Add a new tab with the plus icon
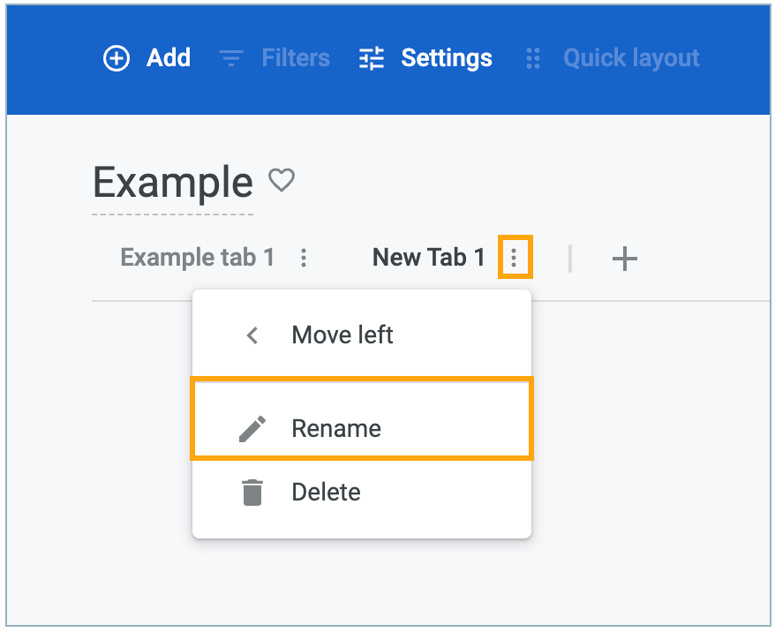The width and height of the screenshot is (775, 632). pyautogui.click(x=625, y=259)
